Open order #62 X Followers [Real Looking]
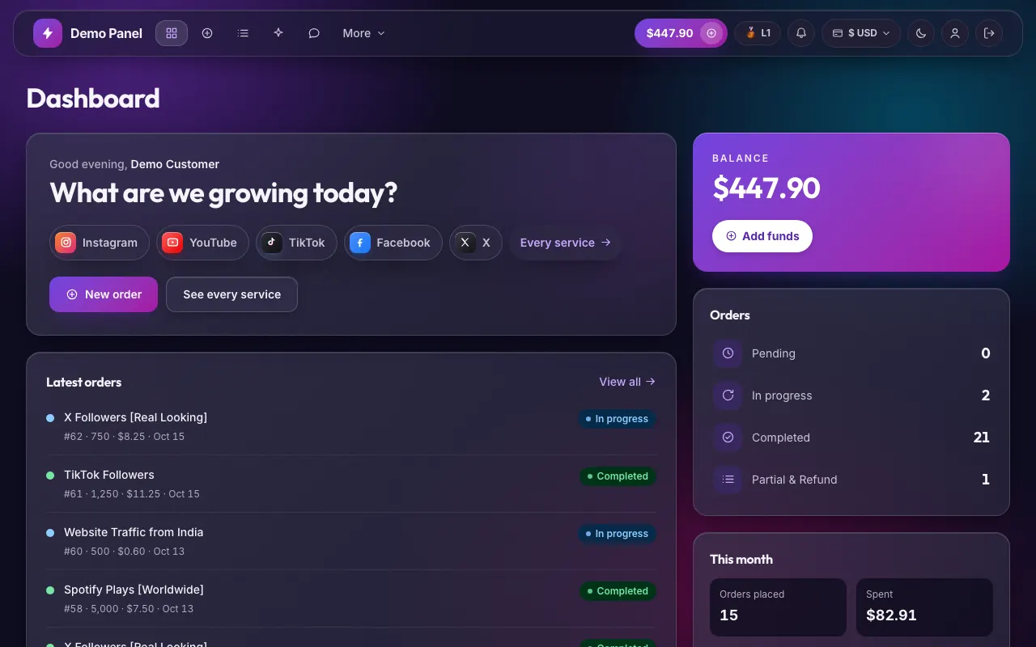 [x=351, y=426]
